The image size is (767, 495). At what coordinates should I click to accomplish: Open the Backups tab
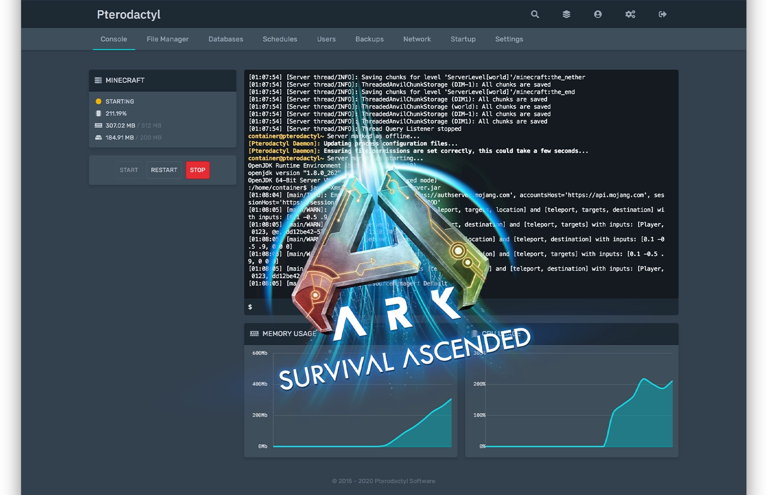(x=369, y=39)
